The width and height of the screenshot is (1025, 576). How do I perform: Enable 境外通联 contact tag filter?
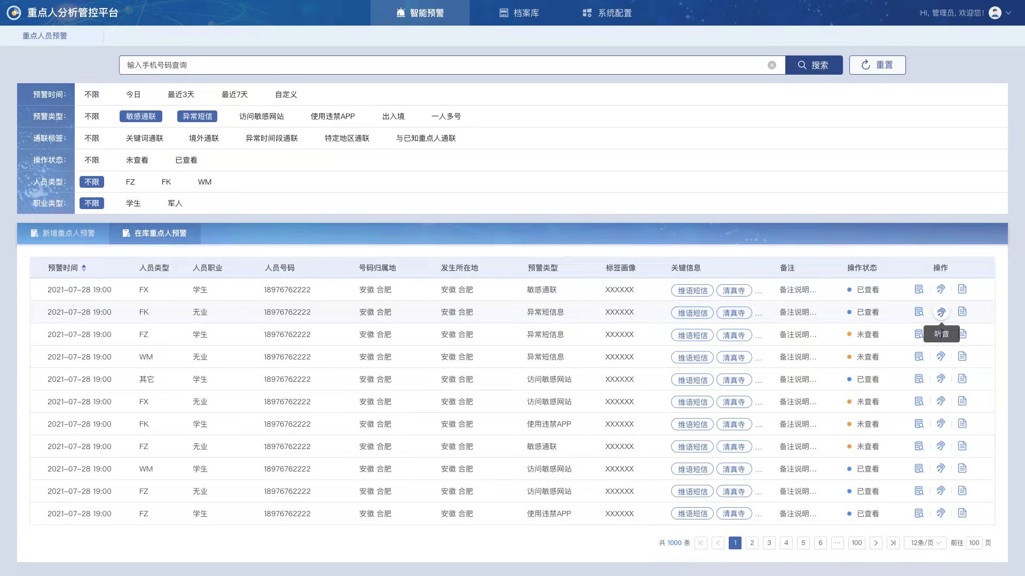coord(204,138)
